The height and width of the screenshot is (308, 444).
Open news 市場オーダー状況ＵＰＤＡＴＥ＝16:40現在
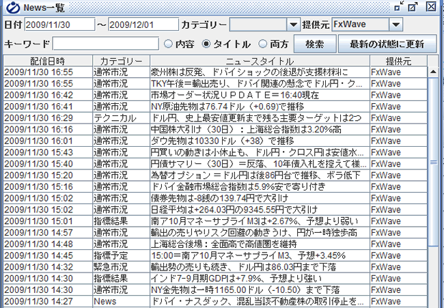coord(260,95)
